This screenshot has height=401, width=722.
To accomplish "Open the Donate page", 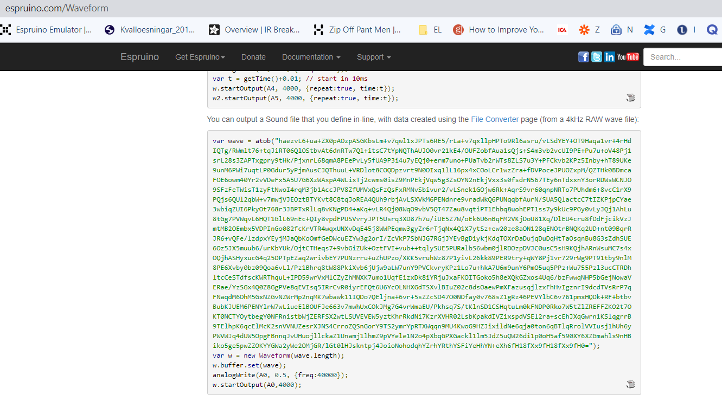I will [x=253, y=57].
